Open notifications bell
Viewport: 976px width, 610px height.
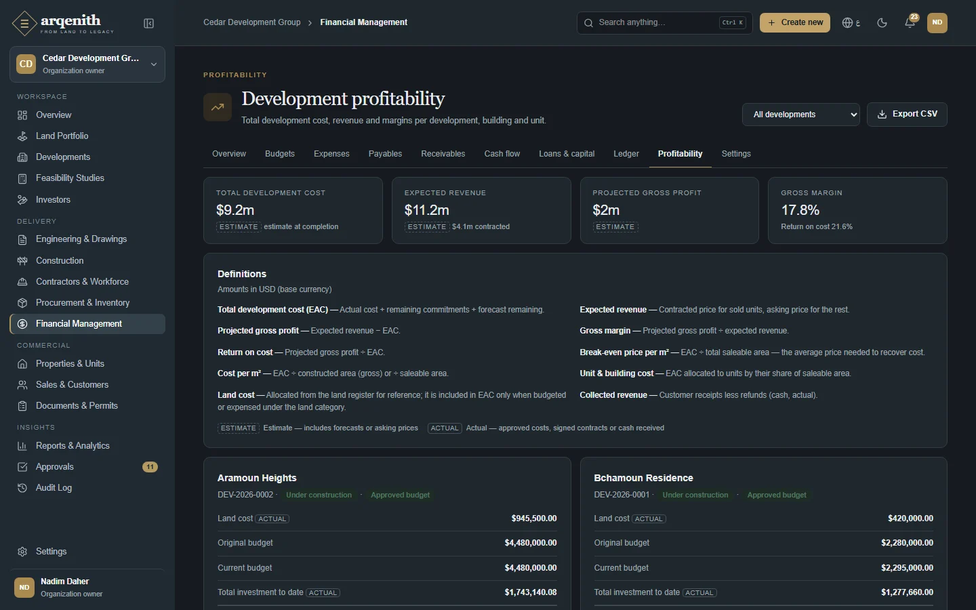tap(910, 23)
